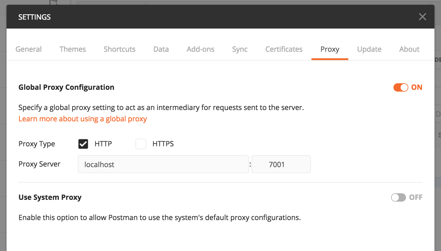Image resolution: width=441 pixels, height=251 pixels.
Task: Check the HTTPS proxy type checkbox
Action: point(141,144)
